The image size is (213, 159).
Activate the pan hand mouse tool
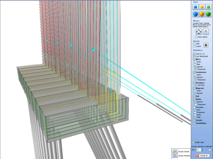tap(206, 32)
